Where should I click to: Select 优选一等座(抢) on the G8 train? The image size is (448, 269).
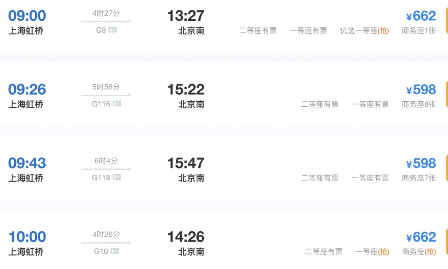point(364,30)
